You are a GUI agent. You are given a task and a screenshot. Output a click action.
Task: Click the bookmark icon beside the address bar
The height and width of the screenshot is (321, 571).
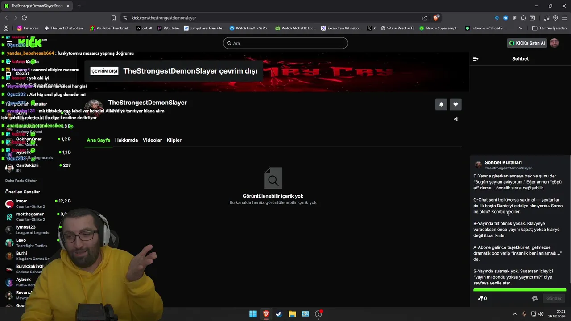pyautogui.click(x=113, y=18)
